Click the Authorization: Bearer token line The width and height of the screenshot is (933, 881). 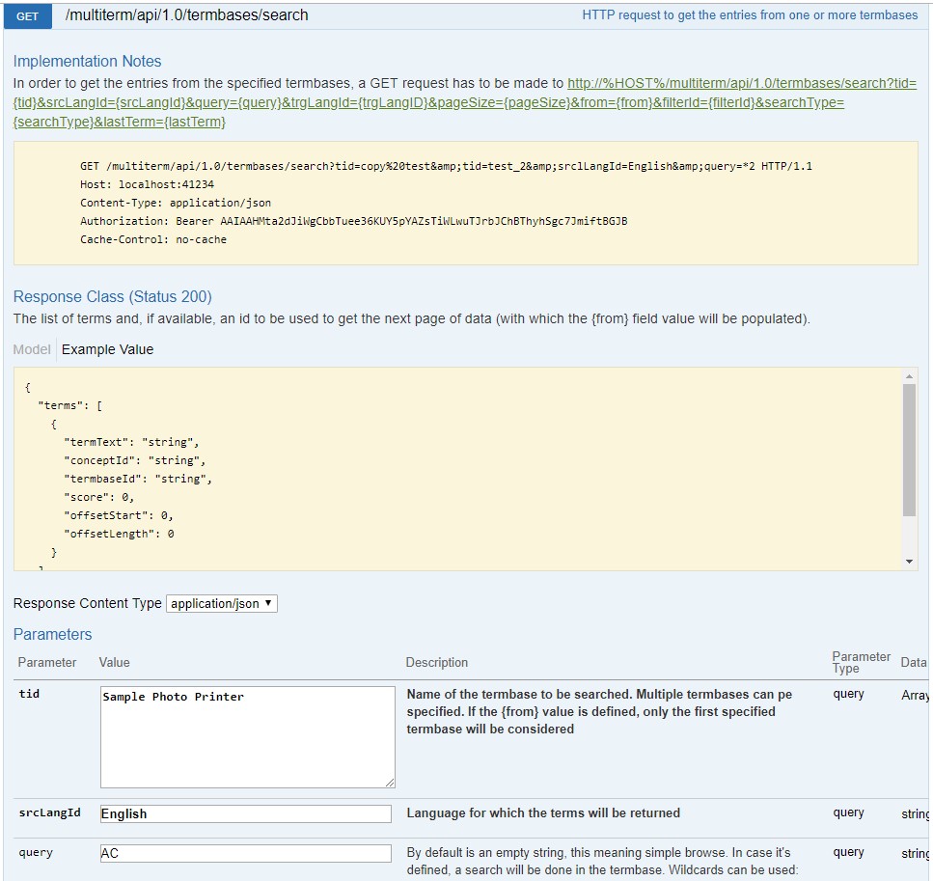(353, 221)
